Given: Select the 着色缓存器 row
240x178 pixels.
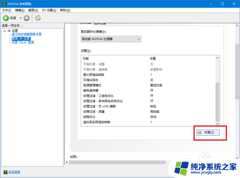Looking at the screenshot, I should point(148,90).
